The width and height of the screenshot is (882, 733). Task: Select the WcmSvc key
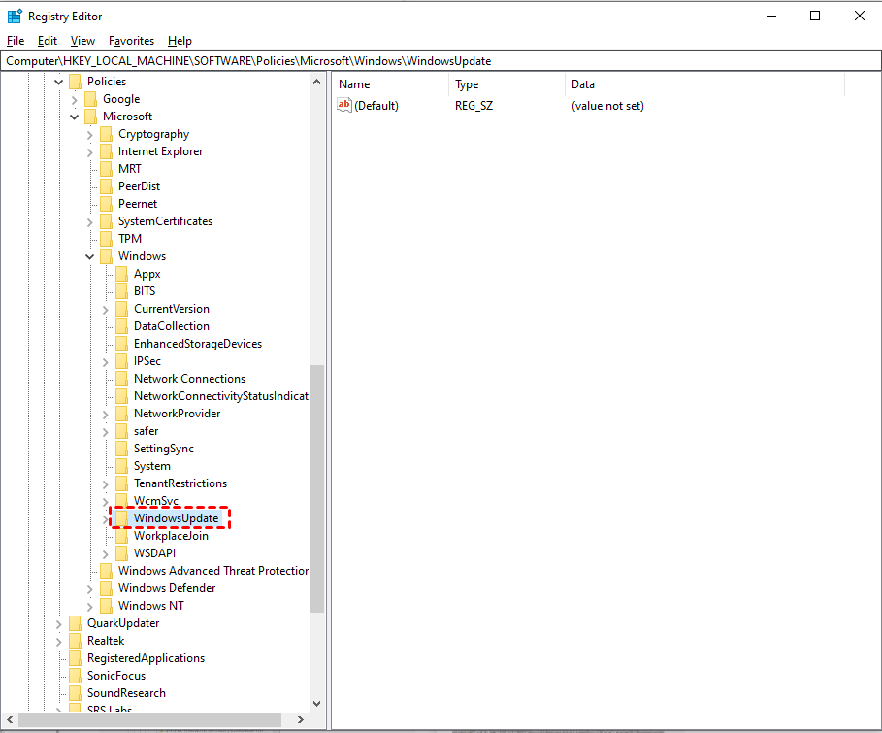(156, 501)
